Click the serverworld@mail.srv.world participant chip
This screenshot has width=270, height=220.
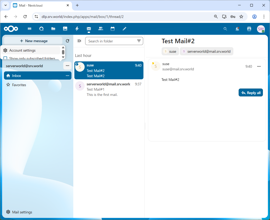[x=206, y=51]
